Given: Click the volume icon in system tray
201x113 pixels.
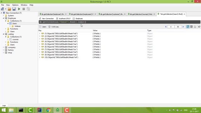Looking at the screenshot, I should tap(170, 110).
